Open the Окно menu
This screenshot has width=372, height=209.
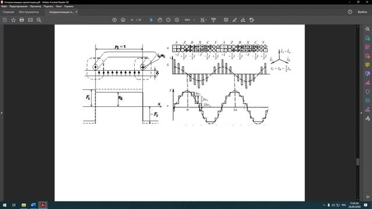[x=59, y=6]
